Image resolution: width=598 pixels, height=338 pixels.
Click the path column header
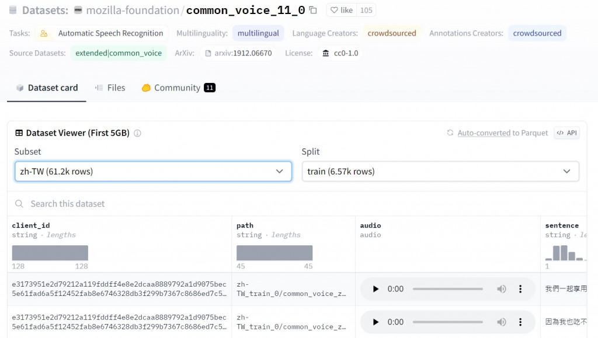click(245, 225)
